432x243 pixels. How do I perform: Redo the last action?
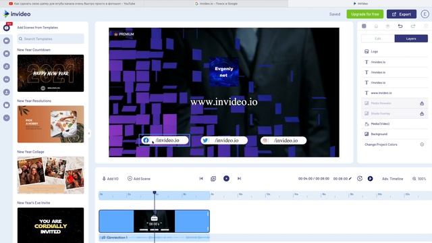[413, 26]
